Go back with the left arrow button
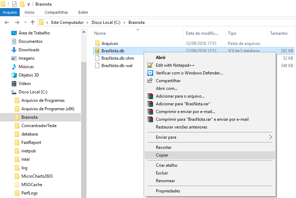Screen dimensions: 296x198 (x=7, y=22)
